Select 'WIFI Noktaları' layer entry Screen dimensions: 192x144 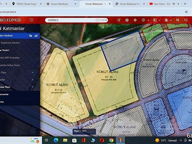click(x=10, y=58)
